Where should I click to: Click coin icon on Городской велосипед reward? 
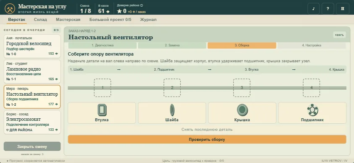tap(57, 54)
